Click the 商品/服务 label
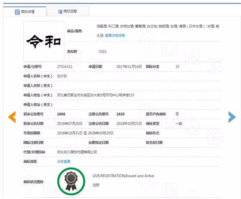 75,31
